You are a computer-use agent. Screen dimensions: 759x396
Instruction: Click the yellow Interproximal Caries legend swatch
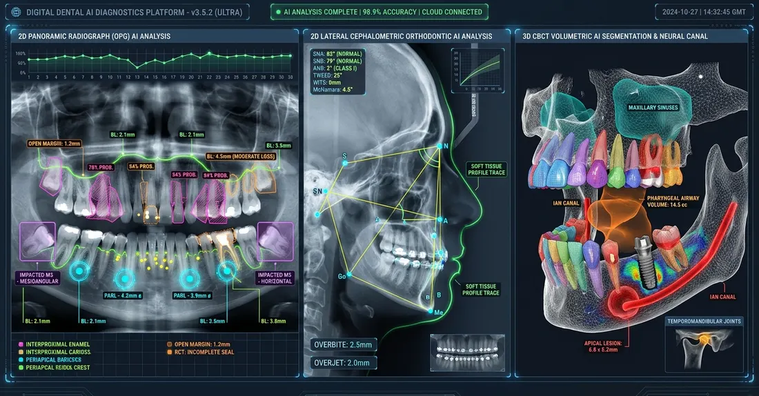pyautogui.click(x=21, y=352)
